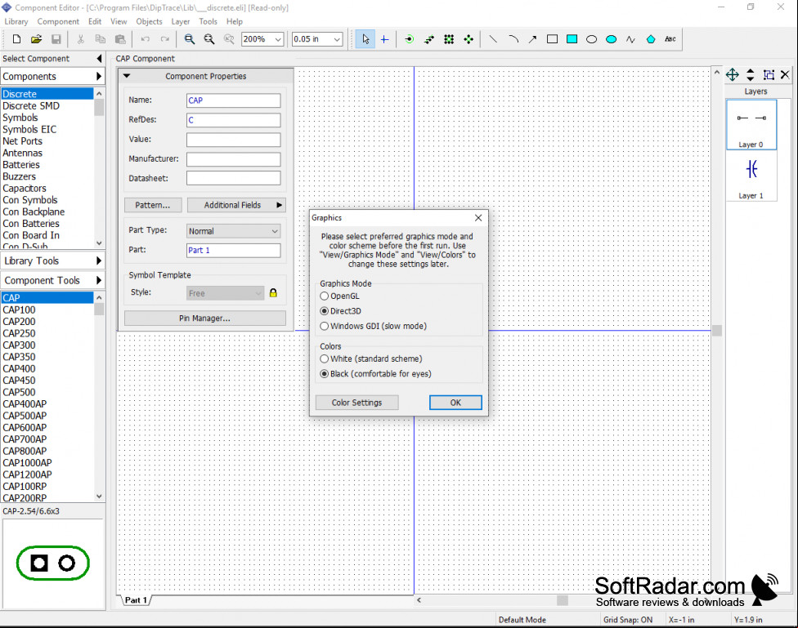
Task: Expand the Library Tools section
Action: [x=99, y=261]
